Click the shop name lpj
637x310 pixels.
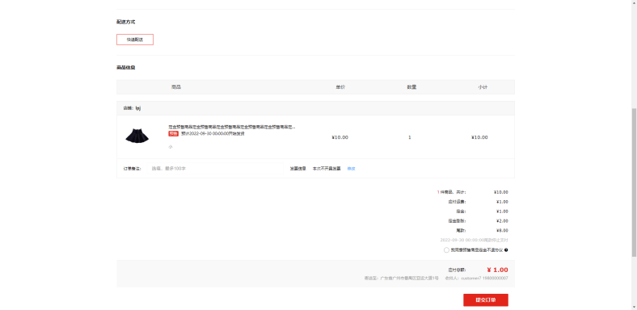[x=138, y=108]
